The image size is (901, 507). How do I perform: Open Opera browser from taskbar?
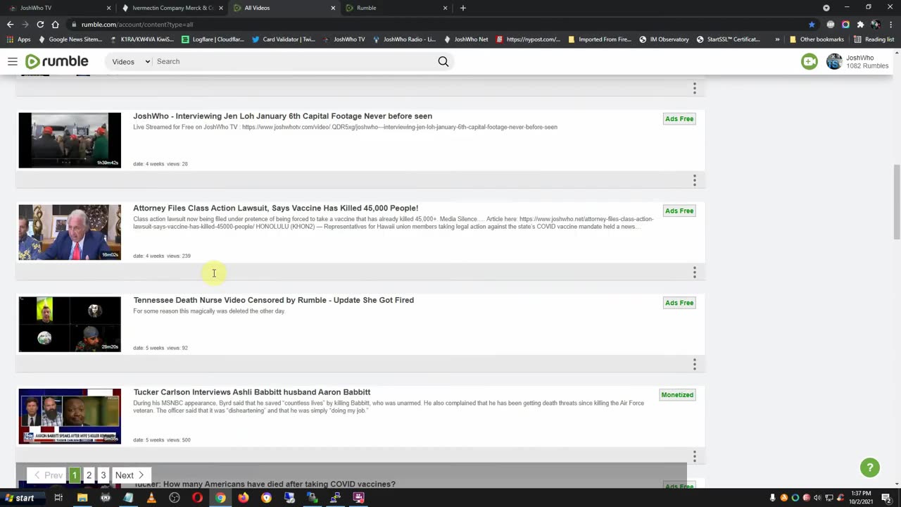click(x=197, y=498)
